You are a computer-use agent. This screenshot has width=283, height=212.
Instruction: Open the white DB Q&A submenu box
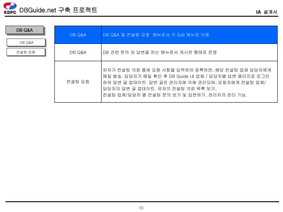tap(26, 43)
